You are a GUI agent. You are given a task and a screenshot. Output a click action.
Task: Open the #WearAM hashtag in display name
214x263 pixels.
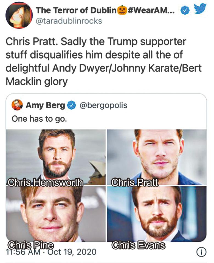150,10
